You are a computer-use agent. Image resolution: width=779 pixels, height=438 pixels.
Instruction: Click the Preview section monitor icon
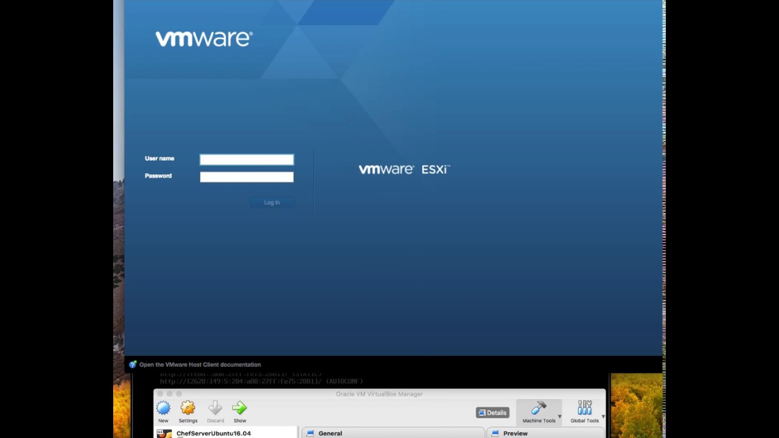(x=495, y=433)
